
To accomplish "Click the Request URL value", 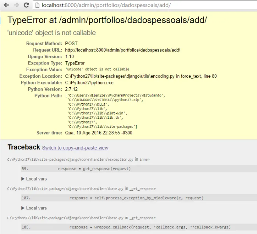I will point(122,50).
